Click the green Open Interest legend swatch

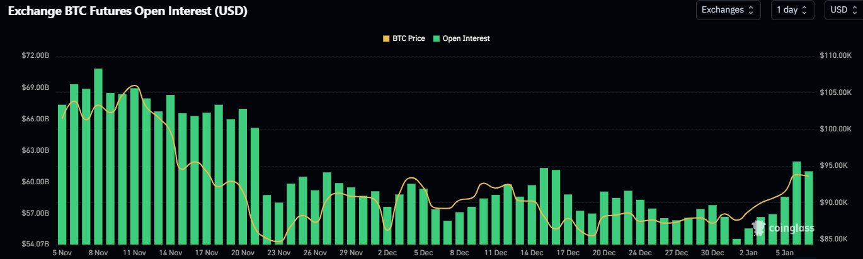pos(437,38)
